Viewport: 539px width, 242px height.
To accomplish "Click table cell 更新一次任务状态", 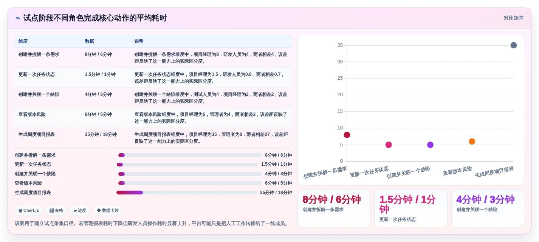I will (x=37, y=74).
